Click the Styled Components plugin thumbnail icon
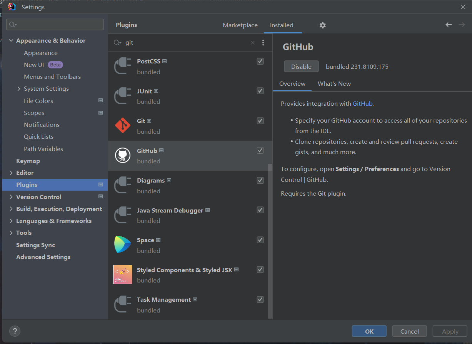Screen dimensions: 472x344 (x=123, y=274)
